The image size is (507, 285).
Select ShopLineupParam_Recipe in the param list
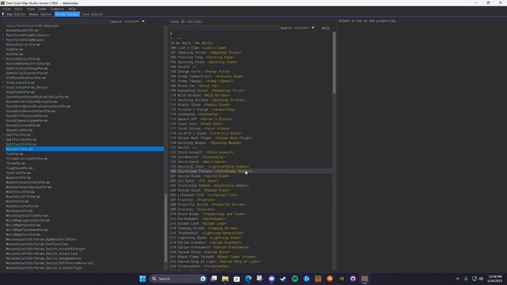click(x=27, y=87)
